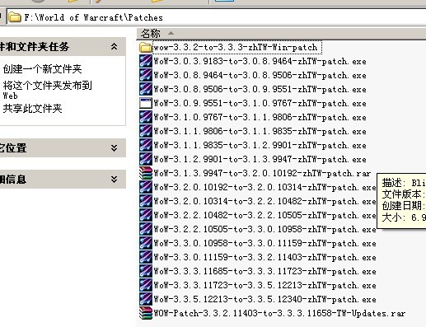
Task: Select the wow-3.3.2-to-3.3.3-zhTW-Win-patch folder icon
Action: (146, 48)
